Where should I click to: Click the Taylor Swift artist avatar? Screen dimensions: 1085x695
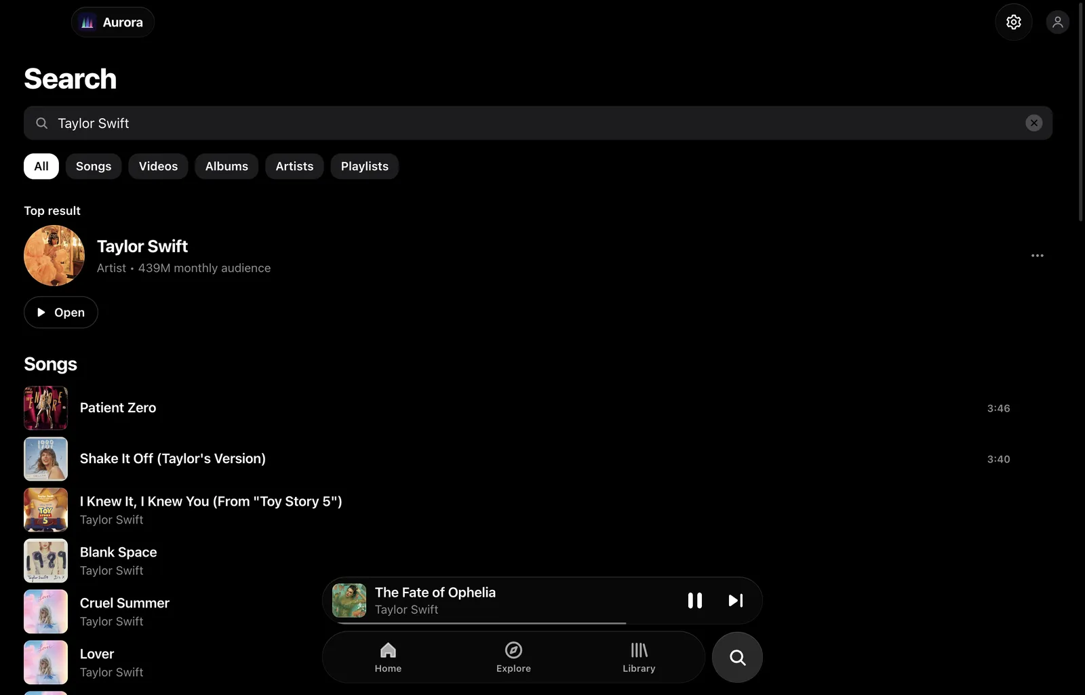(x=54, y=256)
